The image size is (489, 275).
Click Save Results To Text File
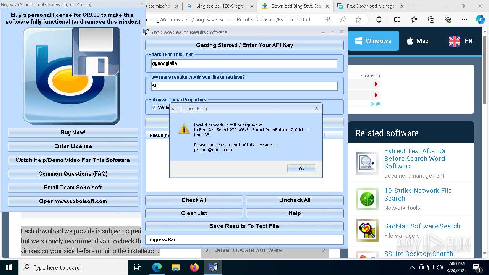point(244,226)
